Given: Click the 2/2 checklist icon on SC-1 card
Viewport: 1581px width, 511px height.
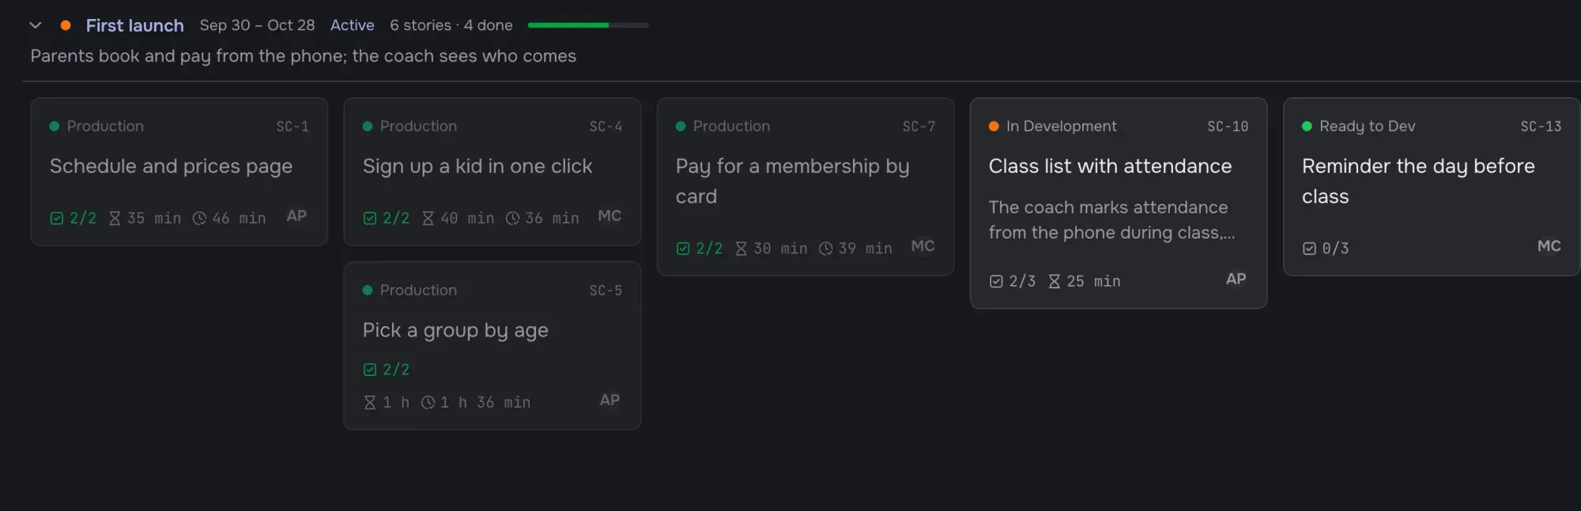Looking at the screenshot, I should pos(57,218).
